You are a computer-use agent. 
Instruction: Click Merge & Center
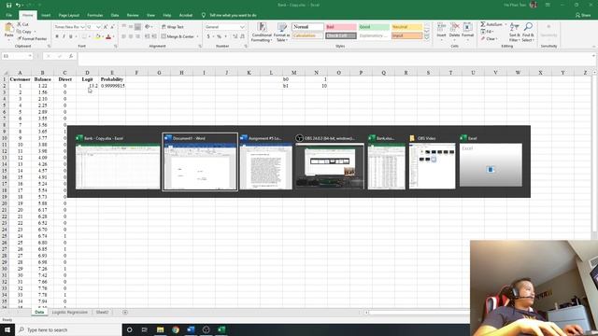[178, 36]
